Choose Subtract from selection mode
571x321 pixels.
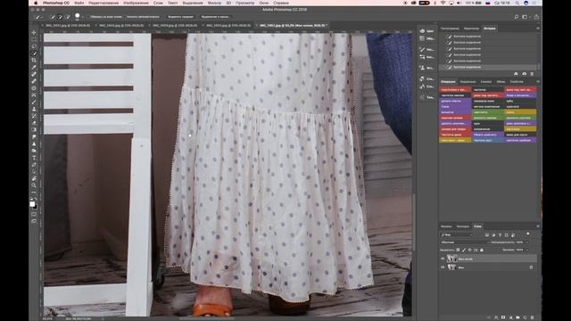pyautogui.click(x=68, y=17)
